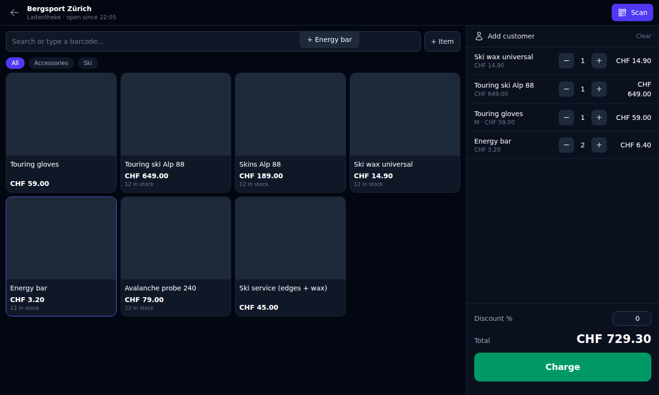Click the CHF 729.30 total amount
The image size is (659, 395).
point(614,339)
